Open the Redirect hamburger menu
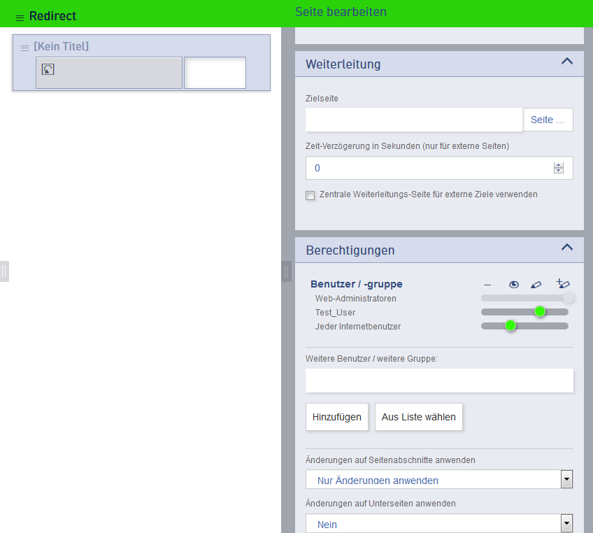 point(20,17)
